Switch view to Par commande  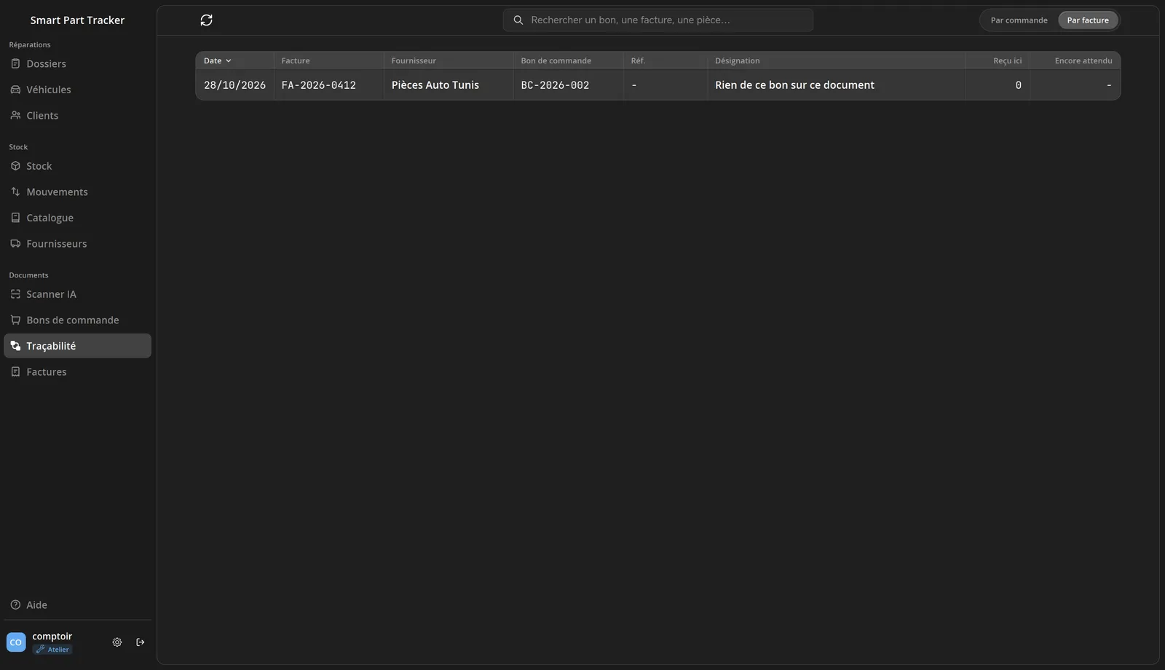[x=1019, y=20]
